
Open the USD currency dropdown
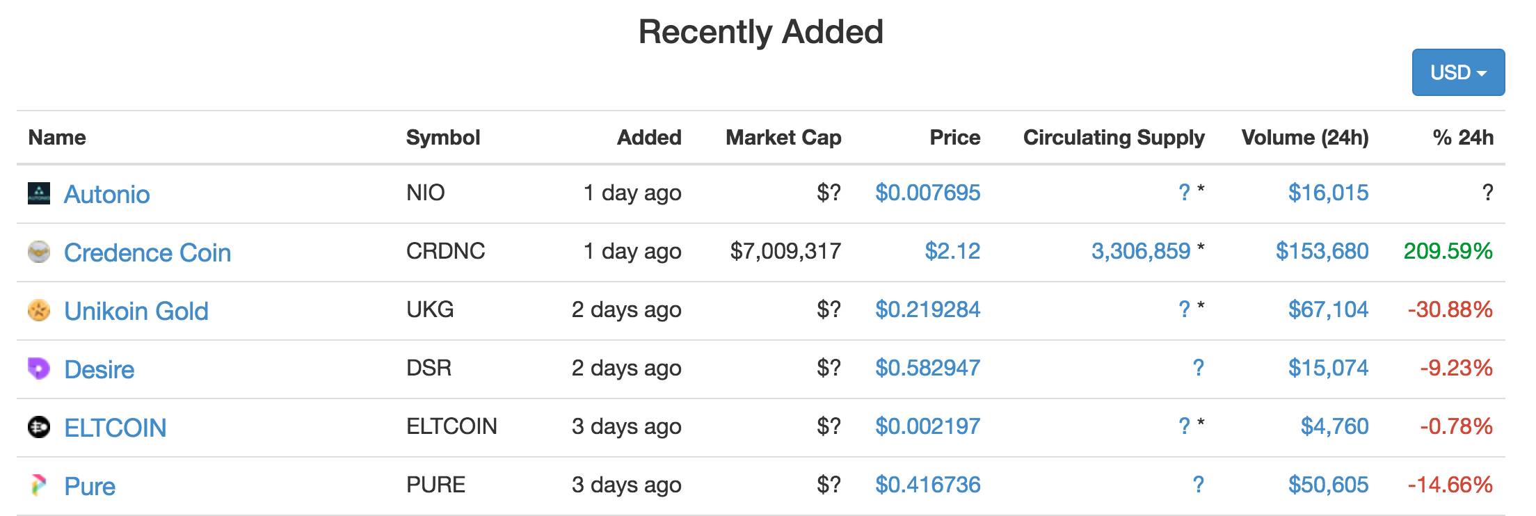(x=1457, y=72)
